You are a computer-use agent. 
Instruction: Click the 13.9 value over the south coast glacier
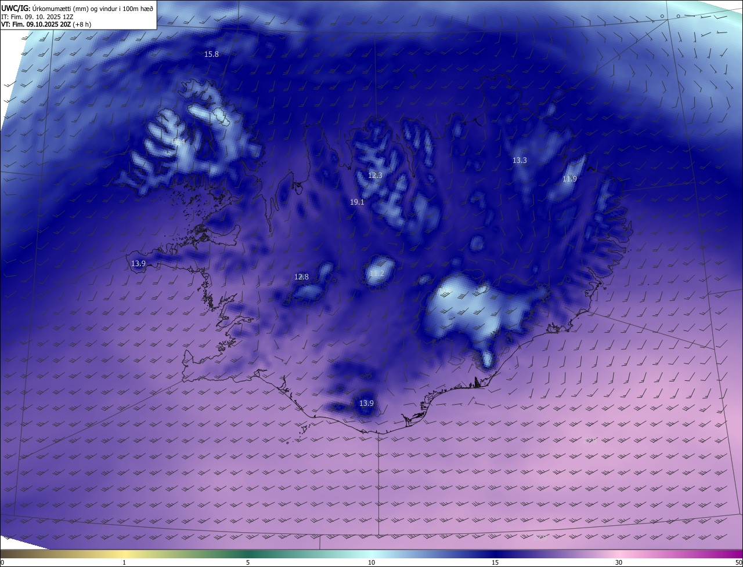(366, 403)
